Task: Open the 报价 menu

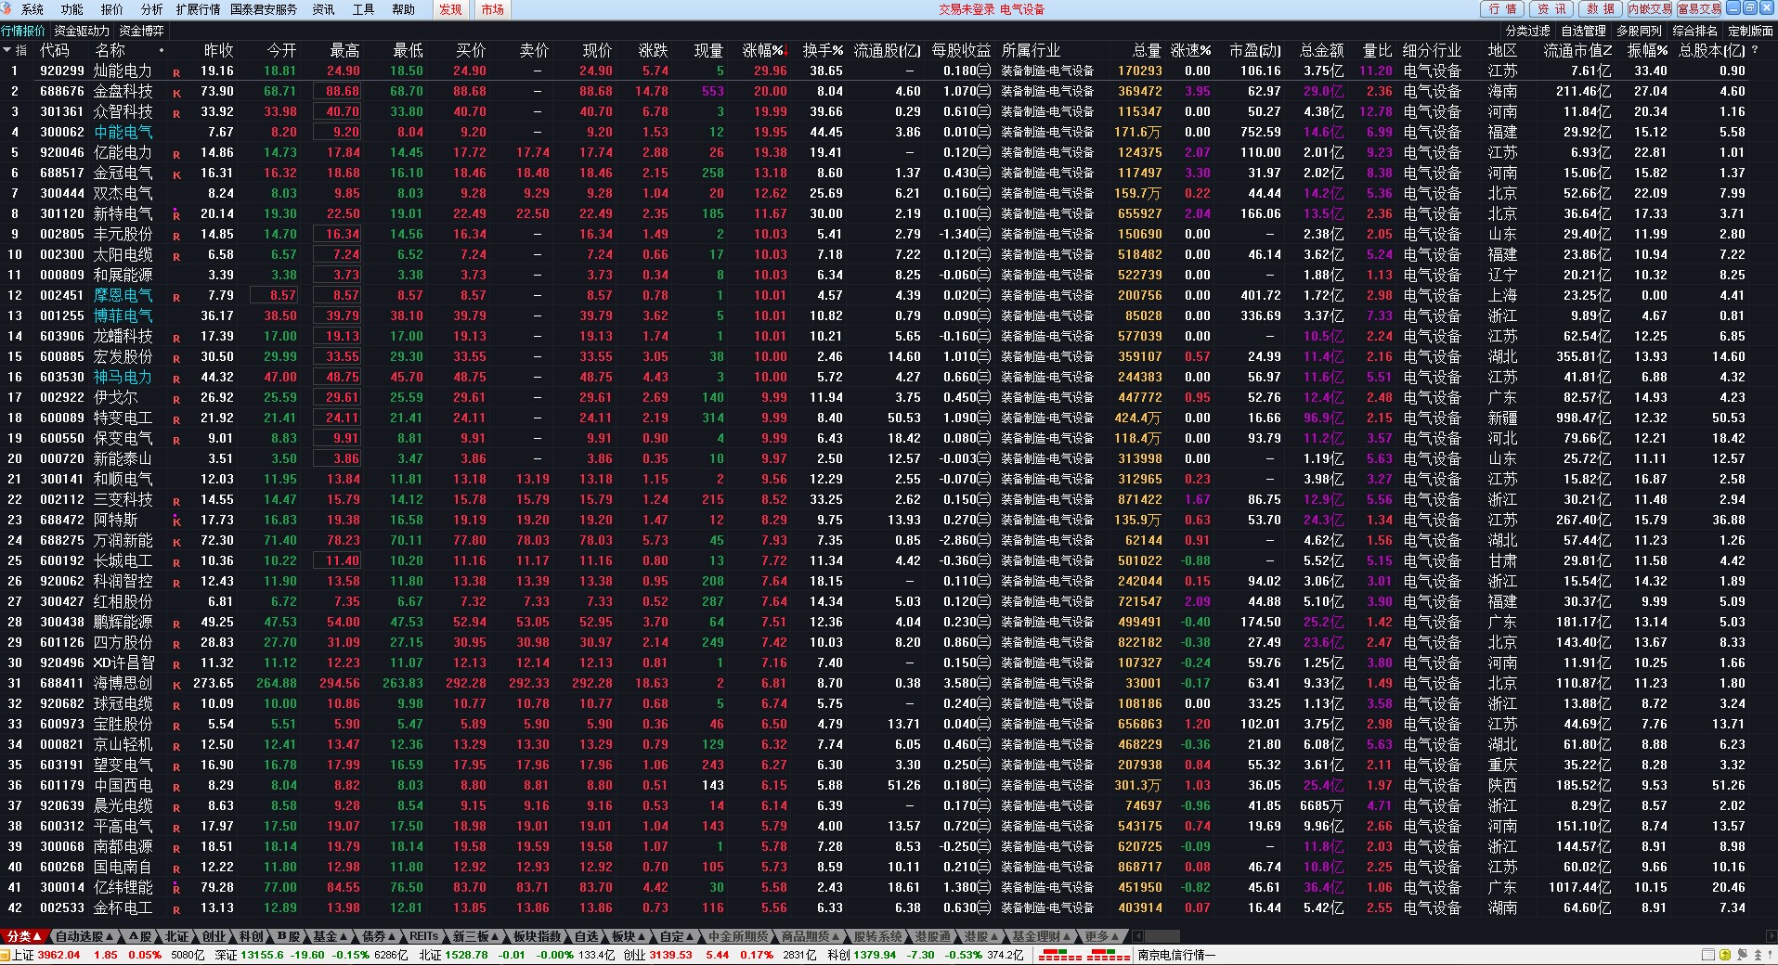Action: coord(111,9)
